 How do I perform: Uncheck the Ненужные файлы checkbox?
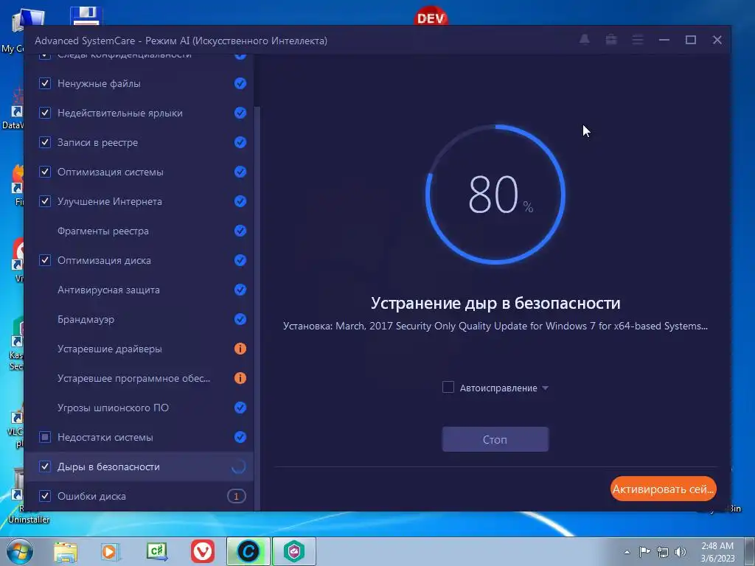(45, 83)
